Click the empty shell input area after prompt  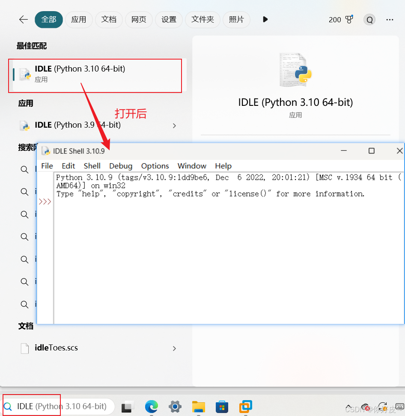(x=229, y=260)
